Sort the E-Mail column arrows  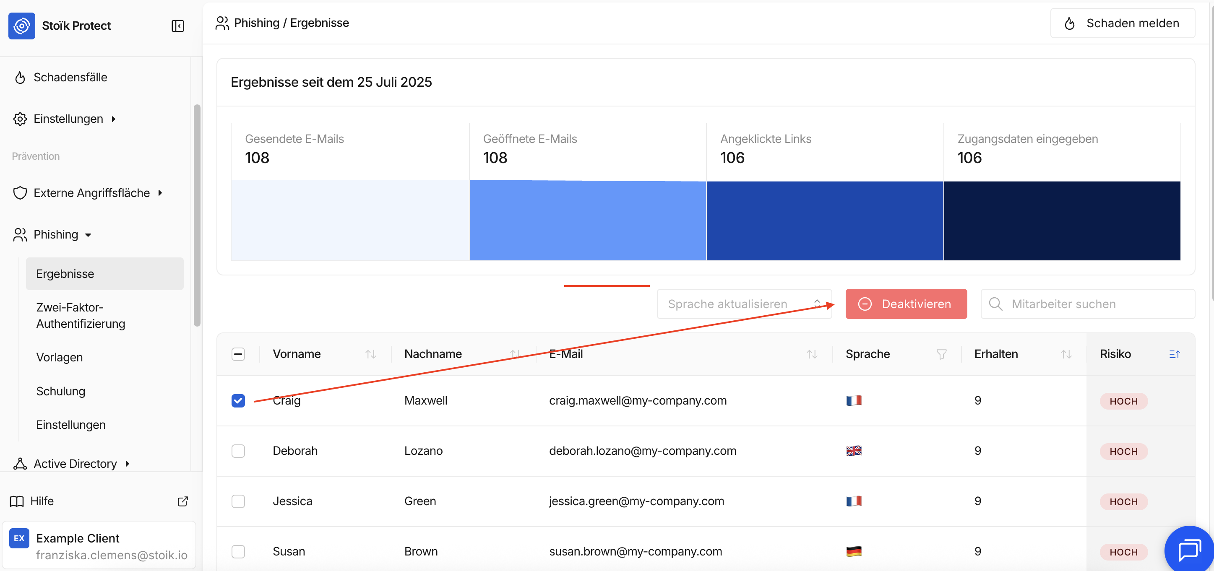click(x=812, y=354)
